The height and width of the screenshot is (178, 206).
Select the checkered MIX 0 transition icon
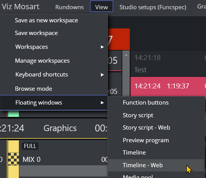13,159
